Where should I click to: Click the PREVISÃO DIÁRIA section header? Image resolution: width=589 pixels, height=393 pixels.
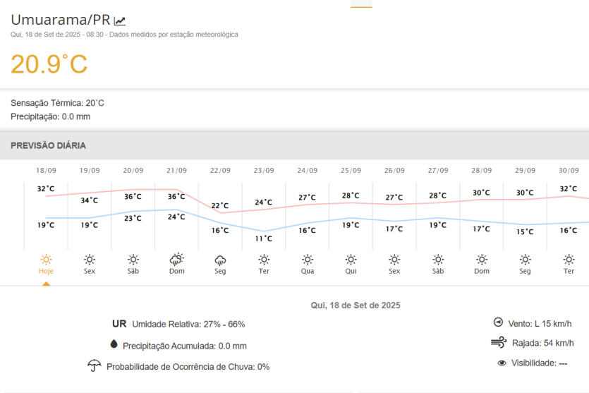[49, 145]
